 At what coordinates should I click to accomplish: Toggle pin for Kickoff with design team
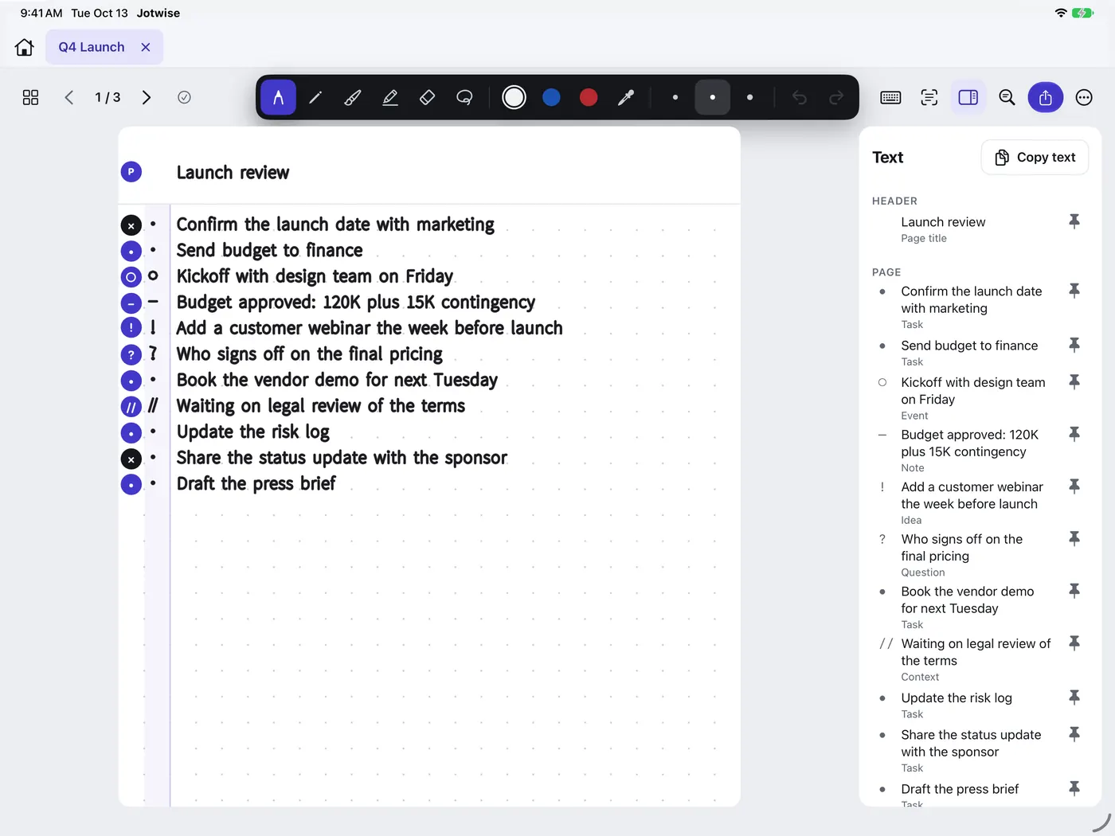[x=1074, y=382]
